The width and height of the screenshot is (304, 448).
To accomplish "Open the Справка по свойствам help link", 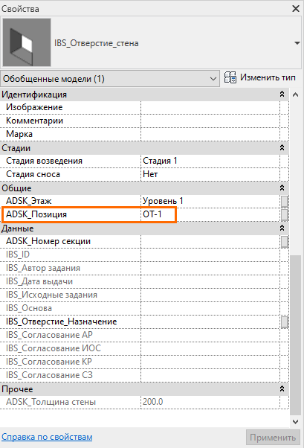I will (x=47, y=437).
